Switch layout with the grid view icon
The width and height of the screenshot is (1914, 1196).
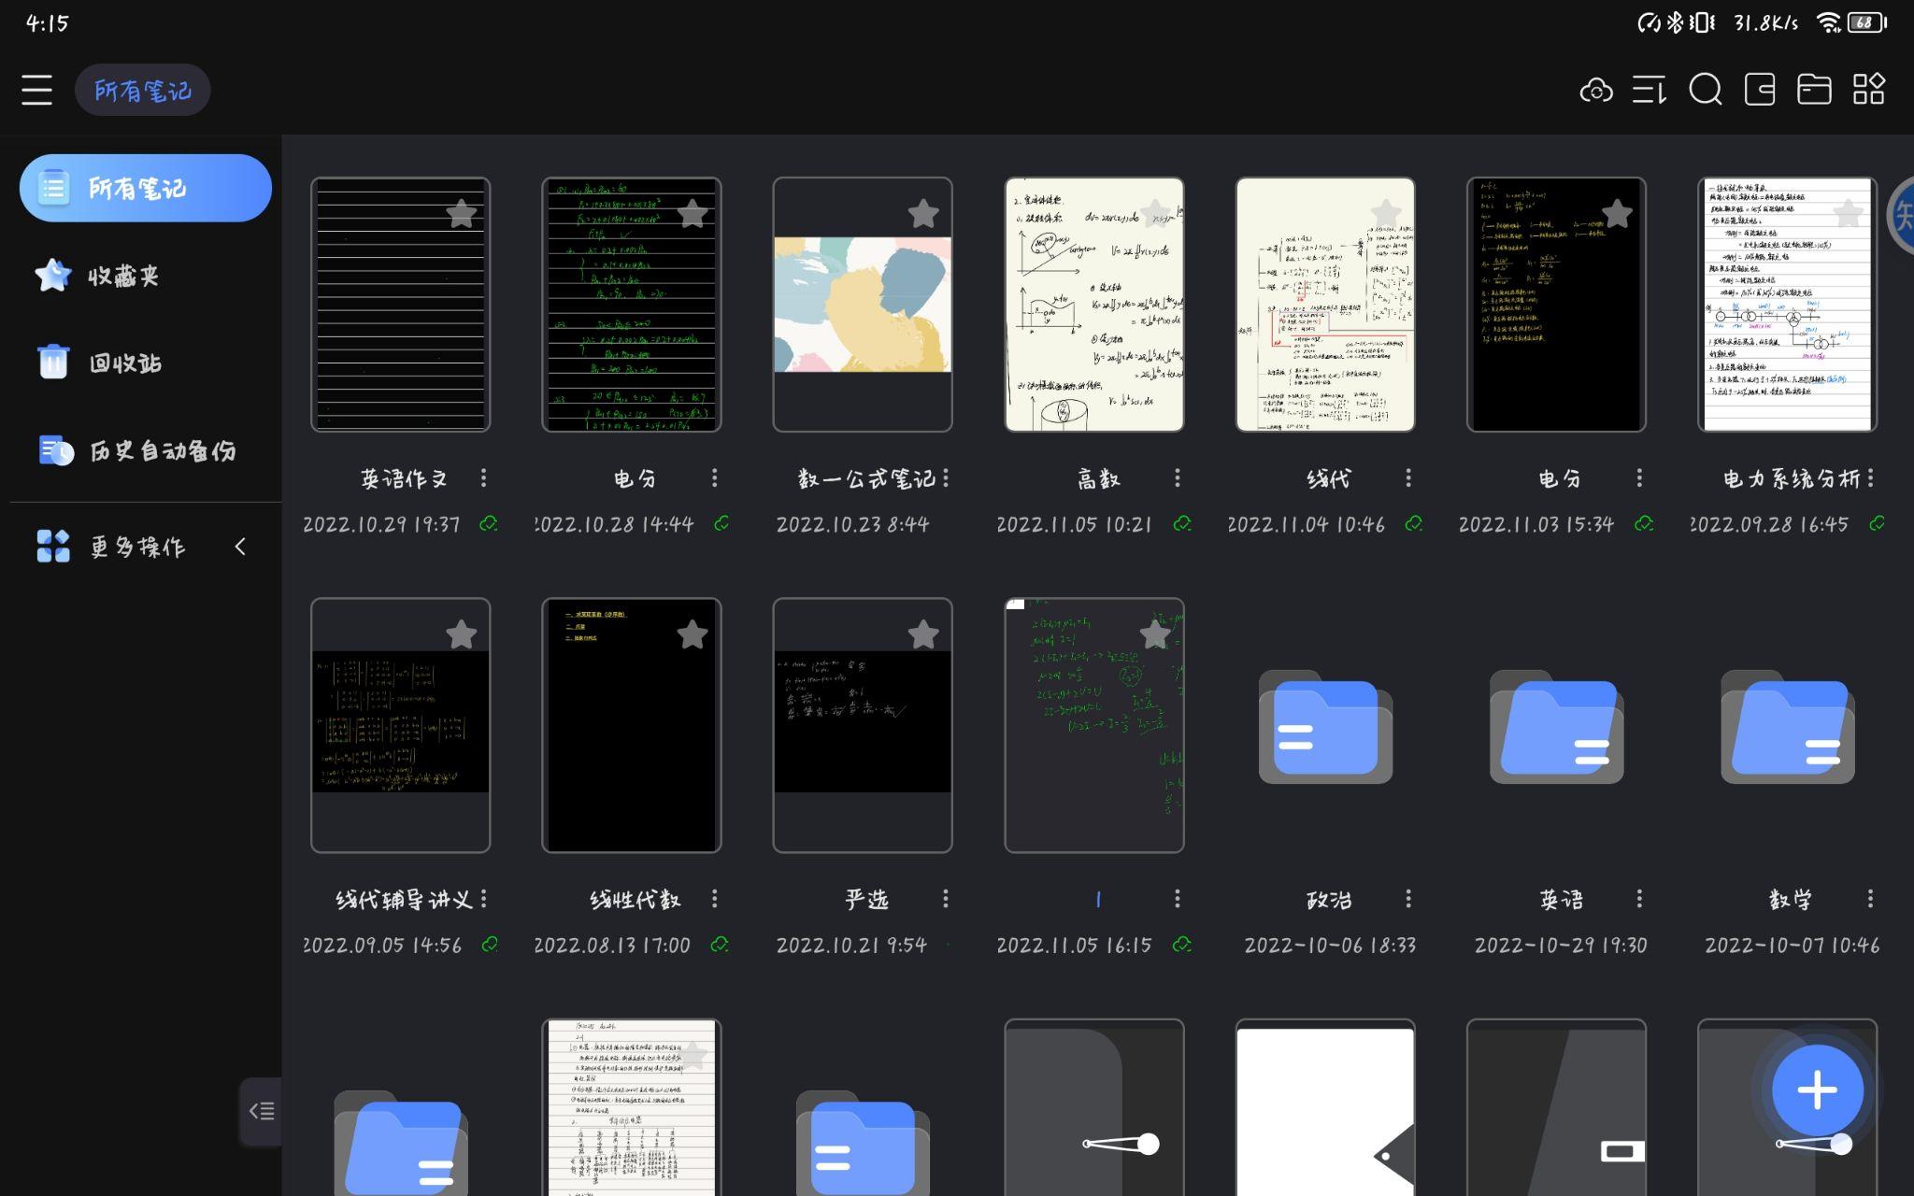pos(1869,91)
